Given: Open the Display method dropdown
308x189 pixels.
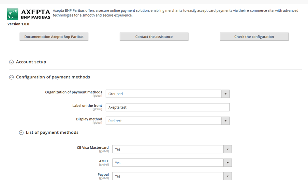Looking at the screenshot, I should [164, 121].
